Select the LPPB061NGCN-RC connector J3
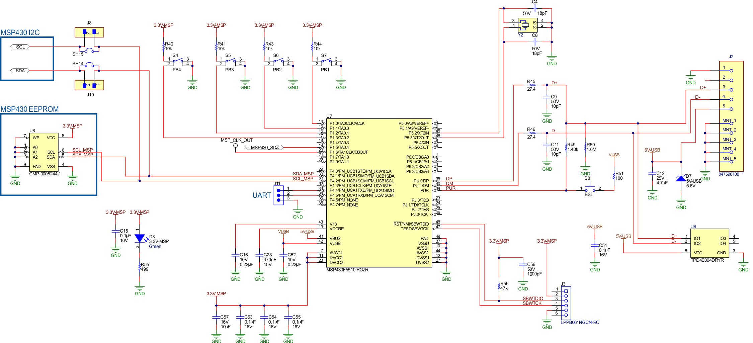The image size is (753, 343). (x=566, y=303)
